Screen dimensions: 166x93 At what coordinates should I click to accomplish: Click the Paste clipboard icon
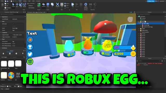(x=2, y=5)
